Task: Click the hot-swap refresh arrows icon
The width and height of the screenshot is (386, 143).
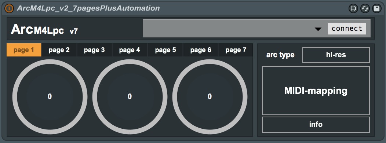Action: (365, 8)
